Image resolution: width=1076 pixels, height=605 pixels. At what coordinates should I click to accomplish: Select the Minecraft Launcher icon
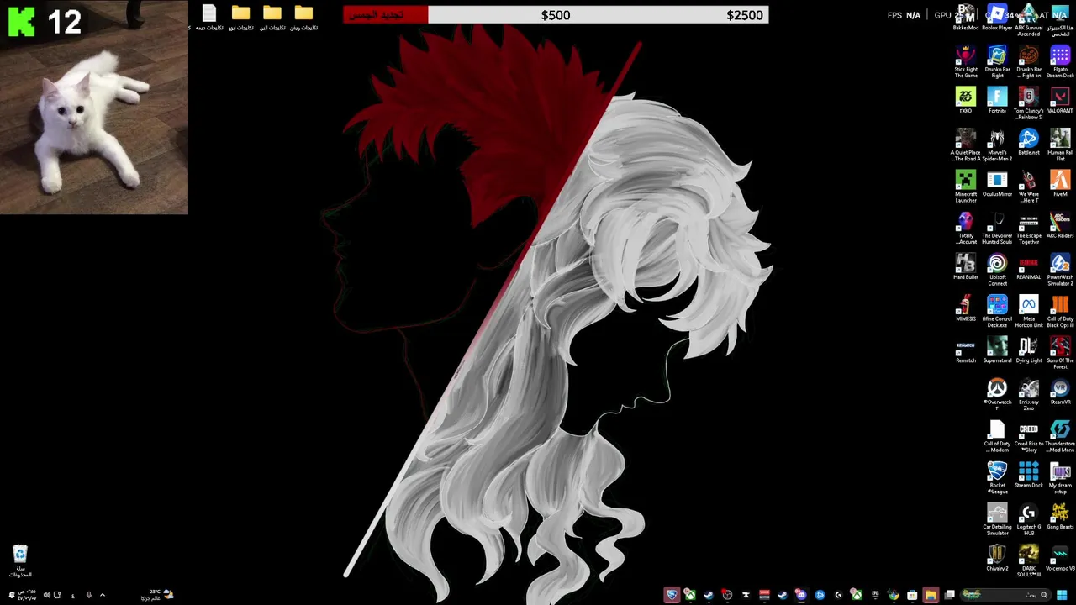[x=965, y=187]
